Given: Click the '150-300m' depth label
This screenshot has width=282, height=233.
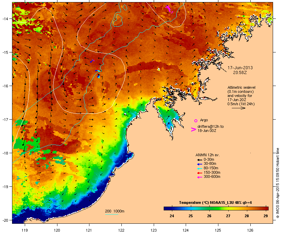Looking at the screenshot, I should coord(212,172).
